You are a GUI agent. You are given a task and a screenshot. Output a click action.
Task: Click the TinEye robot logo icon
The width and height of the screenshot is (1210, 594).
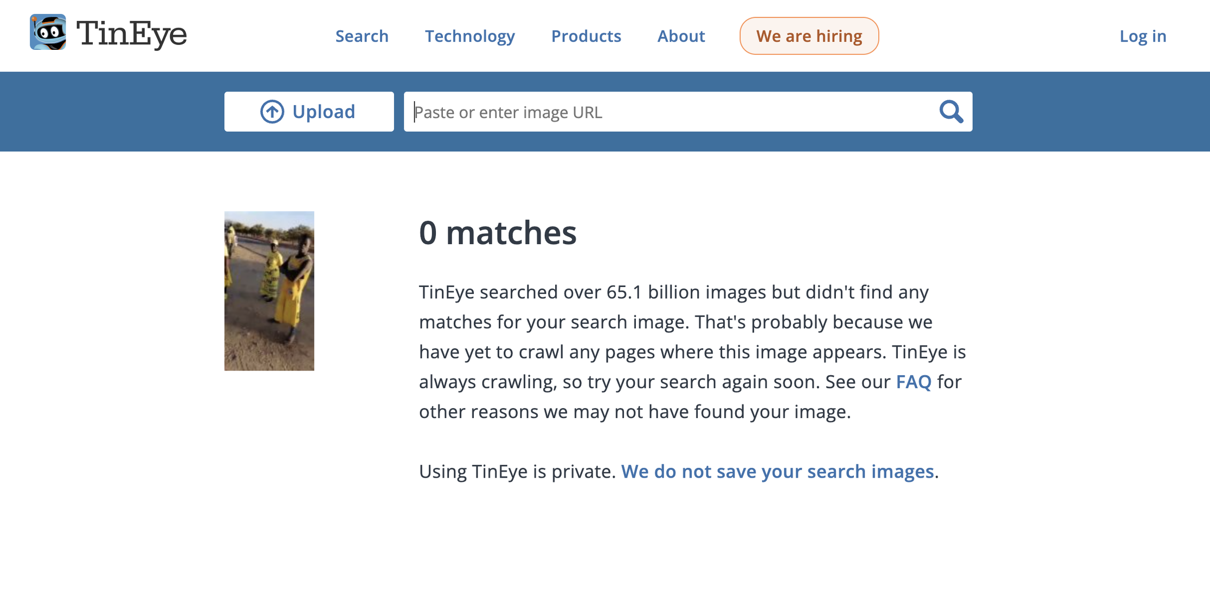click(x=48, y=32)
